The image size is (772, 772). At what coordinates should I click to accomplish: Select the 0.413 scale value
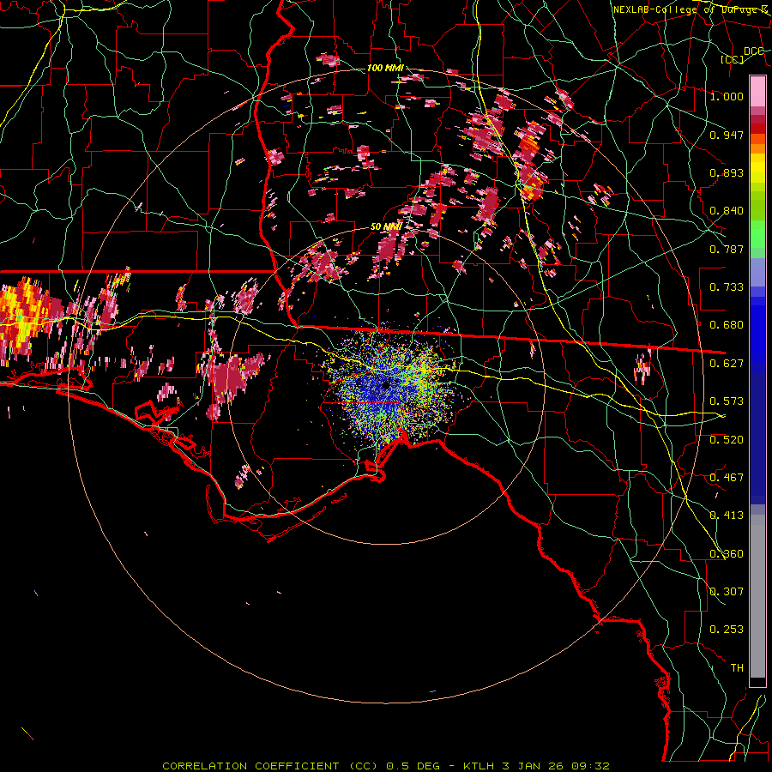[727, 516]
